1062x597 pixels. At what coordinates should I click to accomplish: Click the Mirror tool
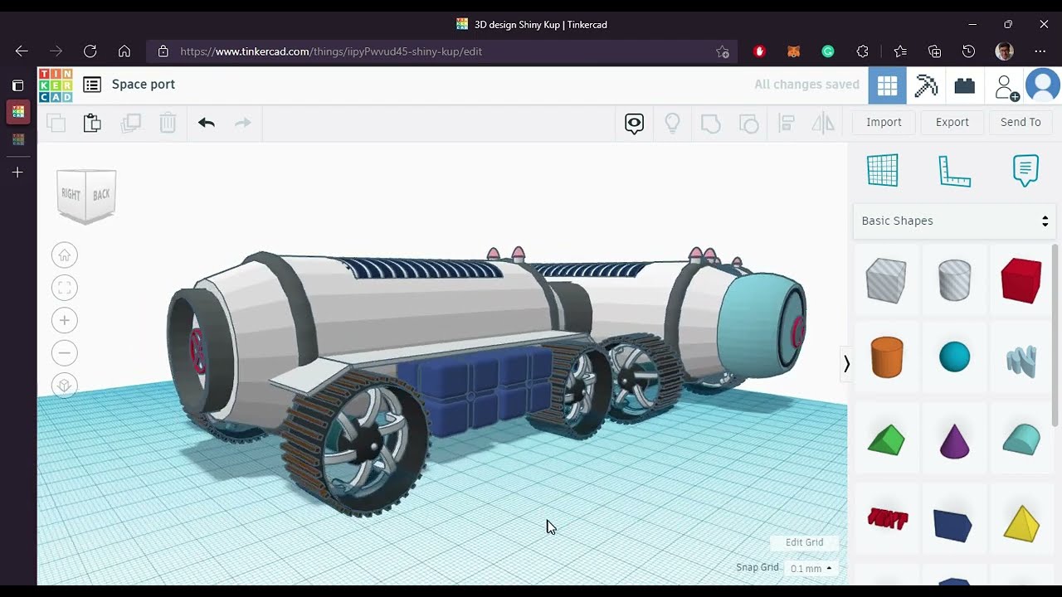(x=823, y=124)
